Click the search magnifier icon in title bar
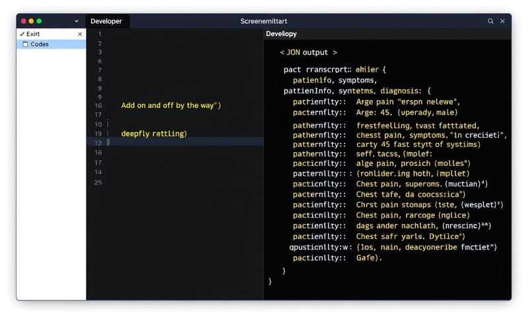Image resolution: width=528 pixels, height=316 pixels. [490, 21]
